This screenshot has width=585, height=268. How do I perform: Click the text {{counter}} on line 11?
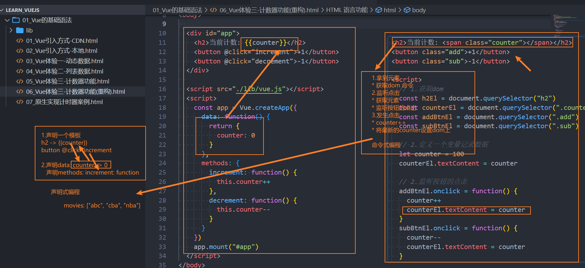(265, 43)
